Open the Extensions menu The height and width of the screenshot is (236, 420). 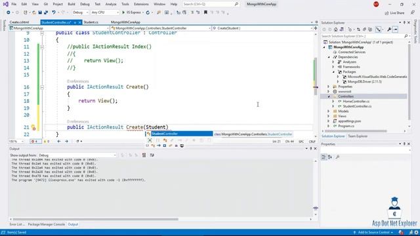click(x=141, y=5)
